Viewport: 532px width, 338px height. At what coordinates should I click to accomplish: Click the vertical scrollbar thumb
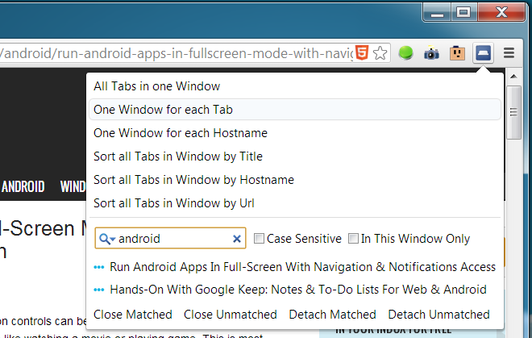point(513,112)
